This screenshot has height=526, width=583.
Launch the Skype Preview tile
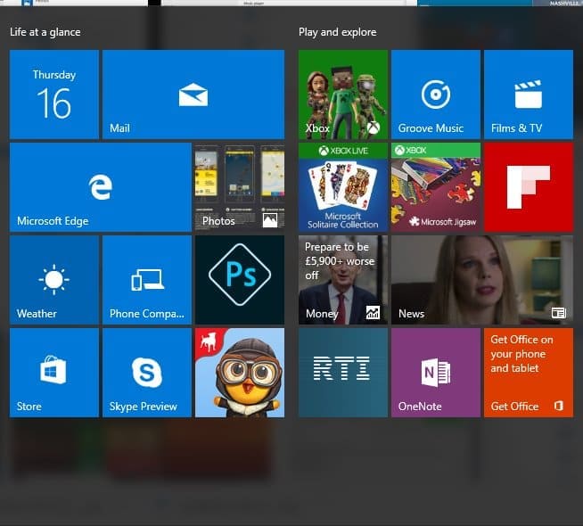[x=147, y=373]
